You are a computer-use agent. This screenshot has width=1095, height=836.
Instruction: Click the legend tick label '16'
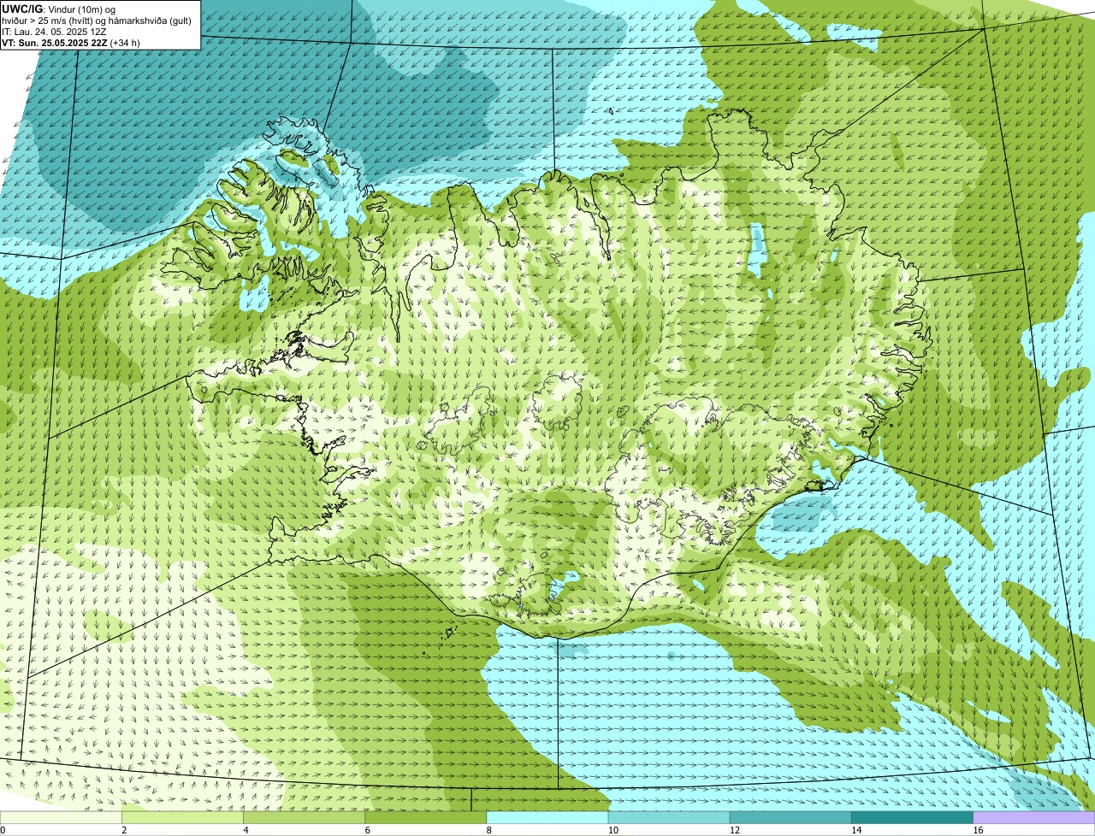978,830
